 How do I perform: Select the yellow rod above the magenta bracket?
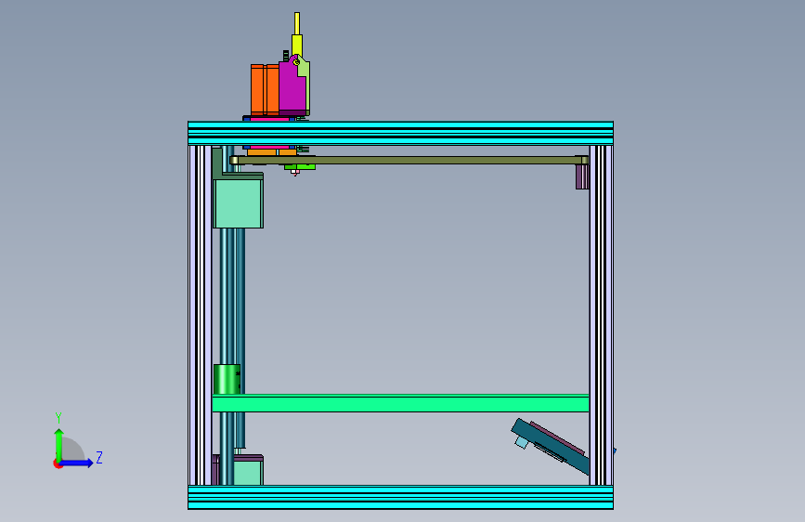[x=297, y=33]
